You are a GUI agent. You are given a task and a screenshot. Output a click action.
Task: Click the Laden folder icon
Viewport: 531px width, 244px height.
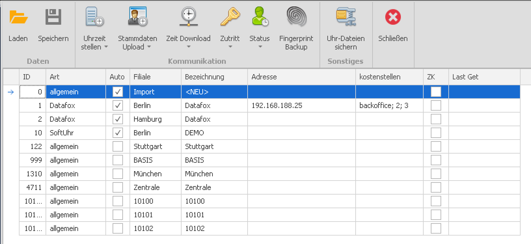coord(18,17)
